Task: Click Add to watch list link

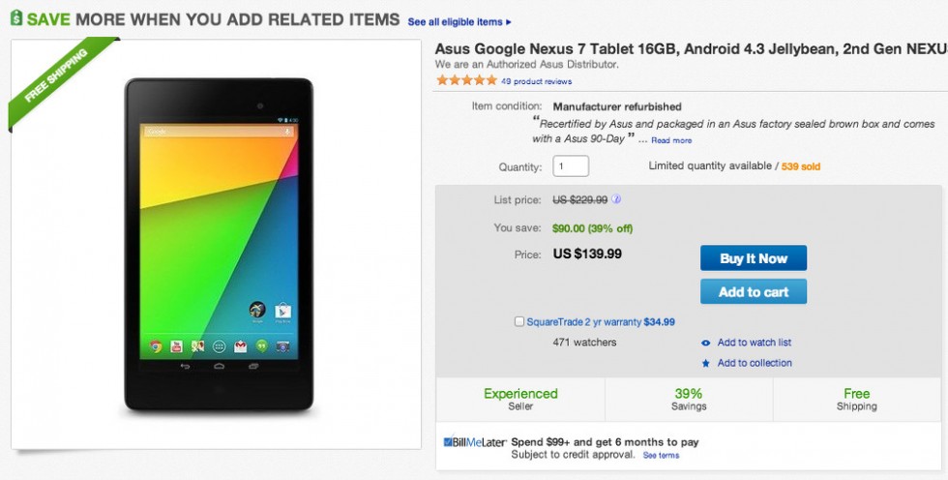Action: [x=755, y=343]
